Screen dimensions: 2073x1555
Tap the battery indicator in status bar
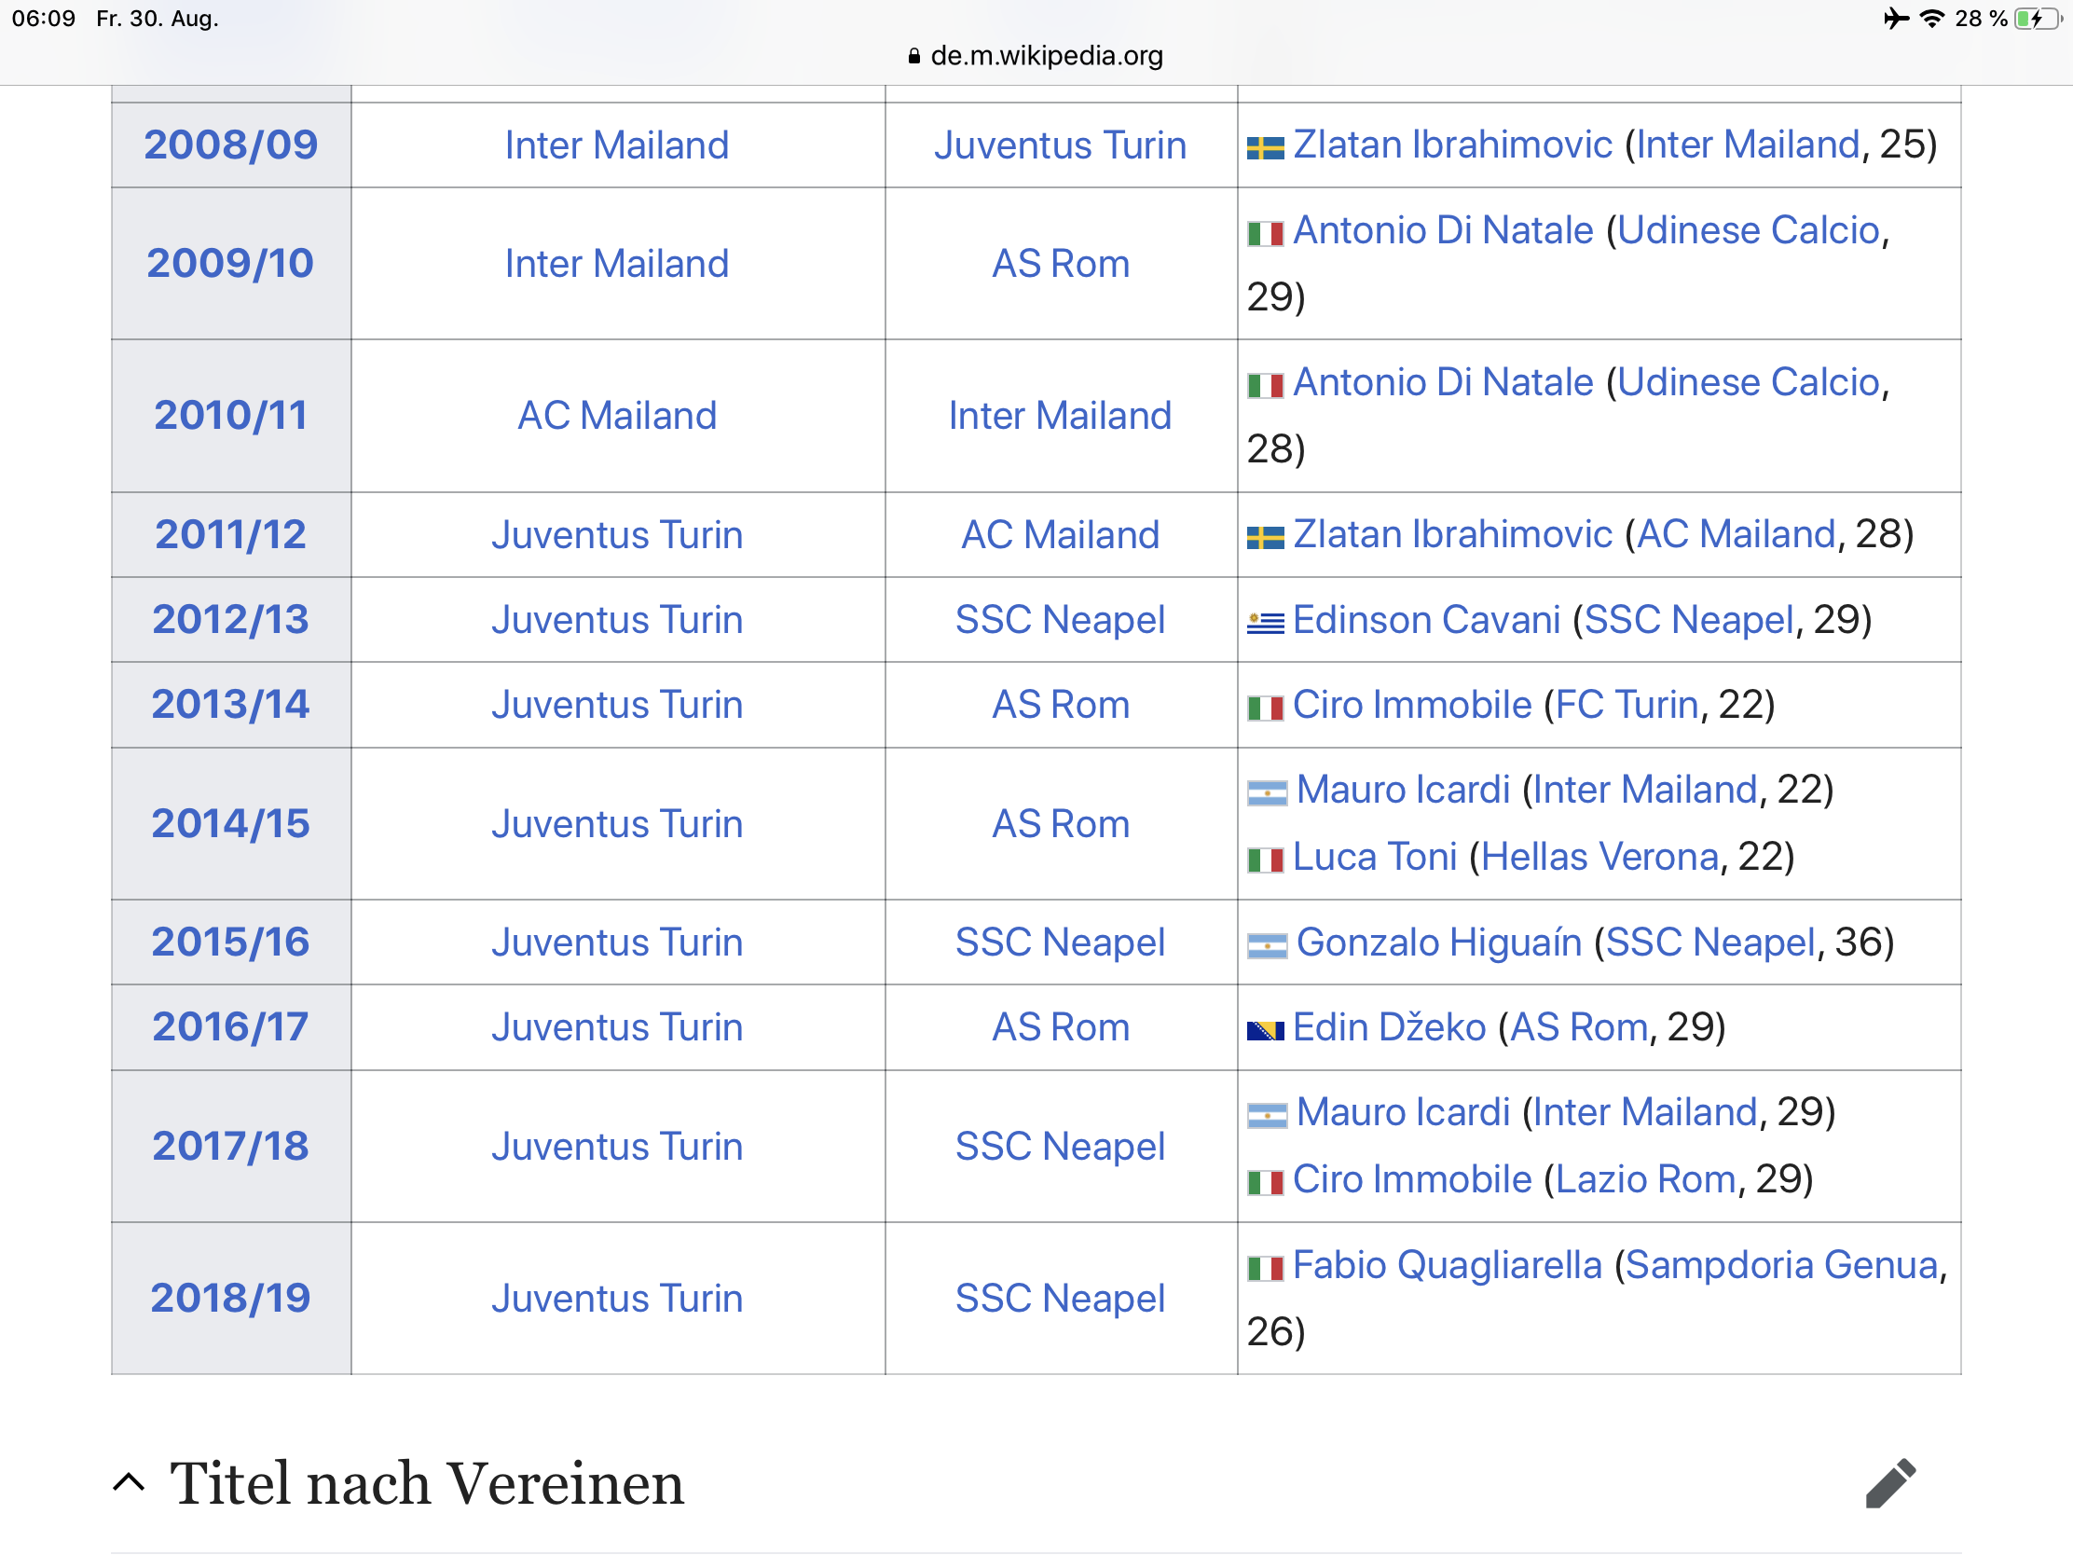pos(2038,19)
